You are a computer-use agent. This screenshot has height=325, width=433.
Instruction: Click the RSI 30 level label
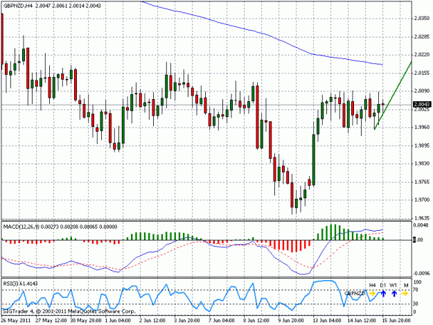416,304
